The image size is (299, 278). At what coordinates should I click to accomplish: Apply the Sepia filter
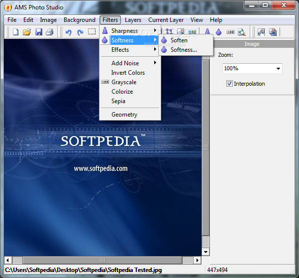[130, 101]
